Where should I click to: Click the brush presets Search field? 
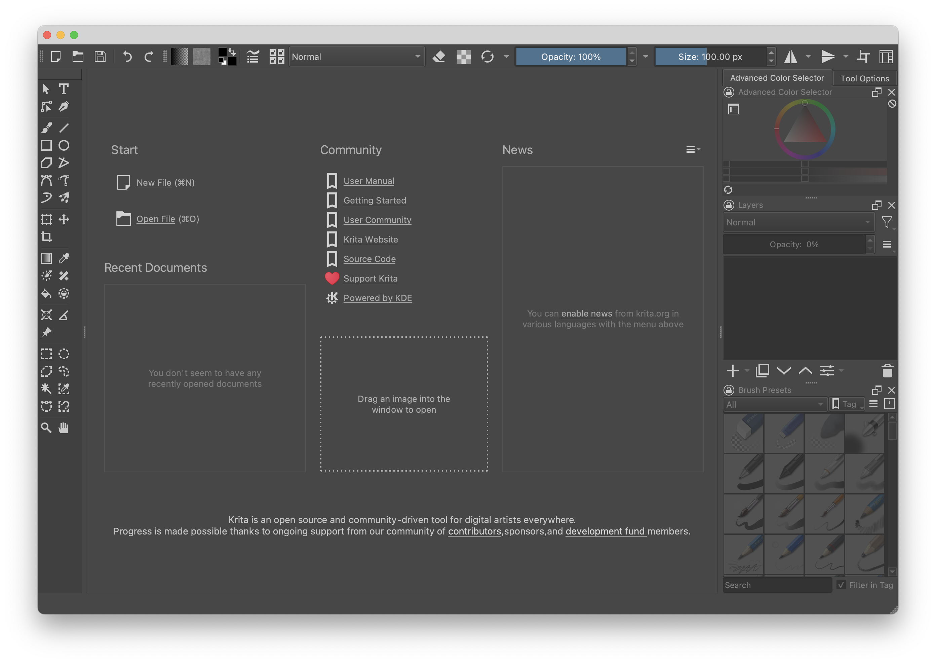(777, 585)
